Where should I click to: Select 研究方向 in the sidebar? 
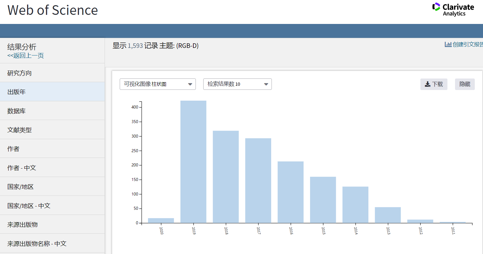click(x=52, y=73)
